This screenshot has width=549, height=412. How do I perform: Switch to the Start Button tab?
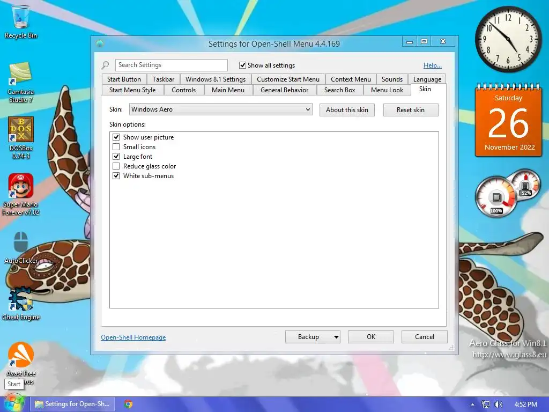click(x=124, y=79)
